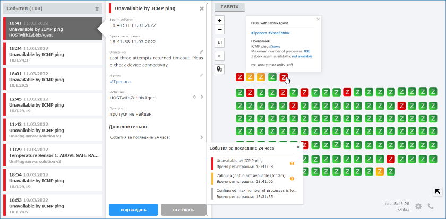Image resolution: width=446 pixels, height=219 pixels.
Task: Open settings gear icon
Action: click(418, 206)
